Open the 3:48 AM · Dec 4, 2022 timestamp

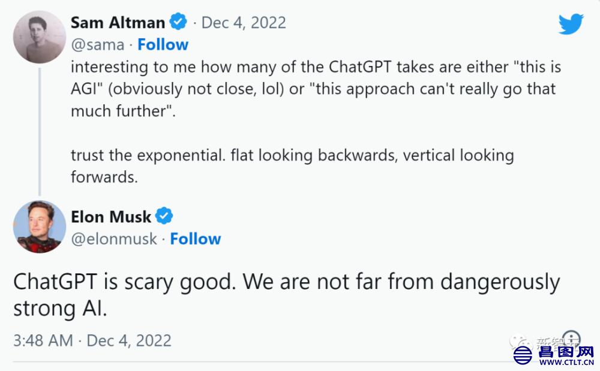(x=92, y=340)
